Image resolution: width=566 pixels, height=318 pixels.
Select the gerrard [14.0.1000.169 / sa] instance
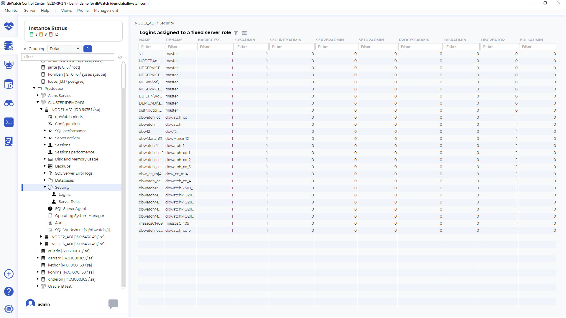tap(70, 258)
